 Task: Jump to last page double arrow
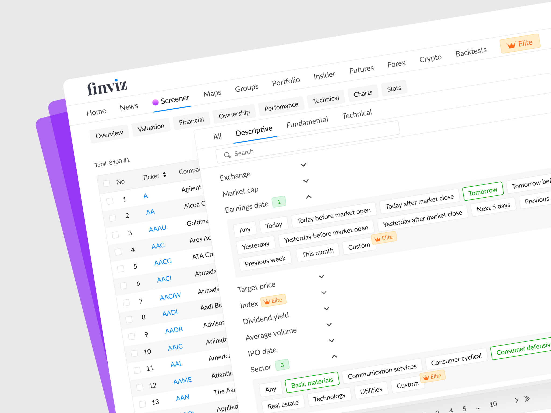(x=527, y=399)
